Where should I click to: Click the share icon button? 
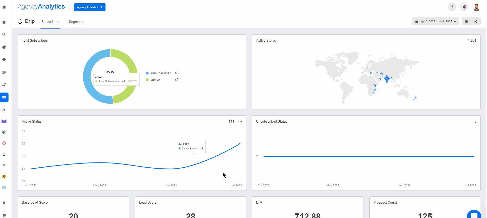[x=476, y=22]
